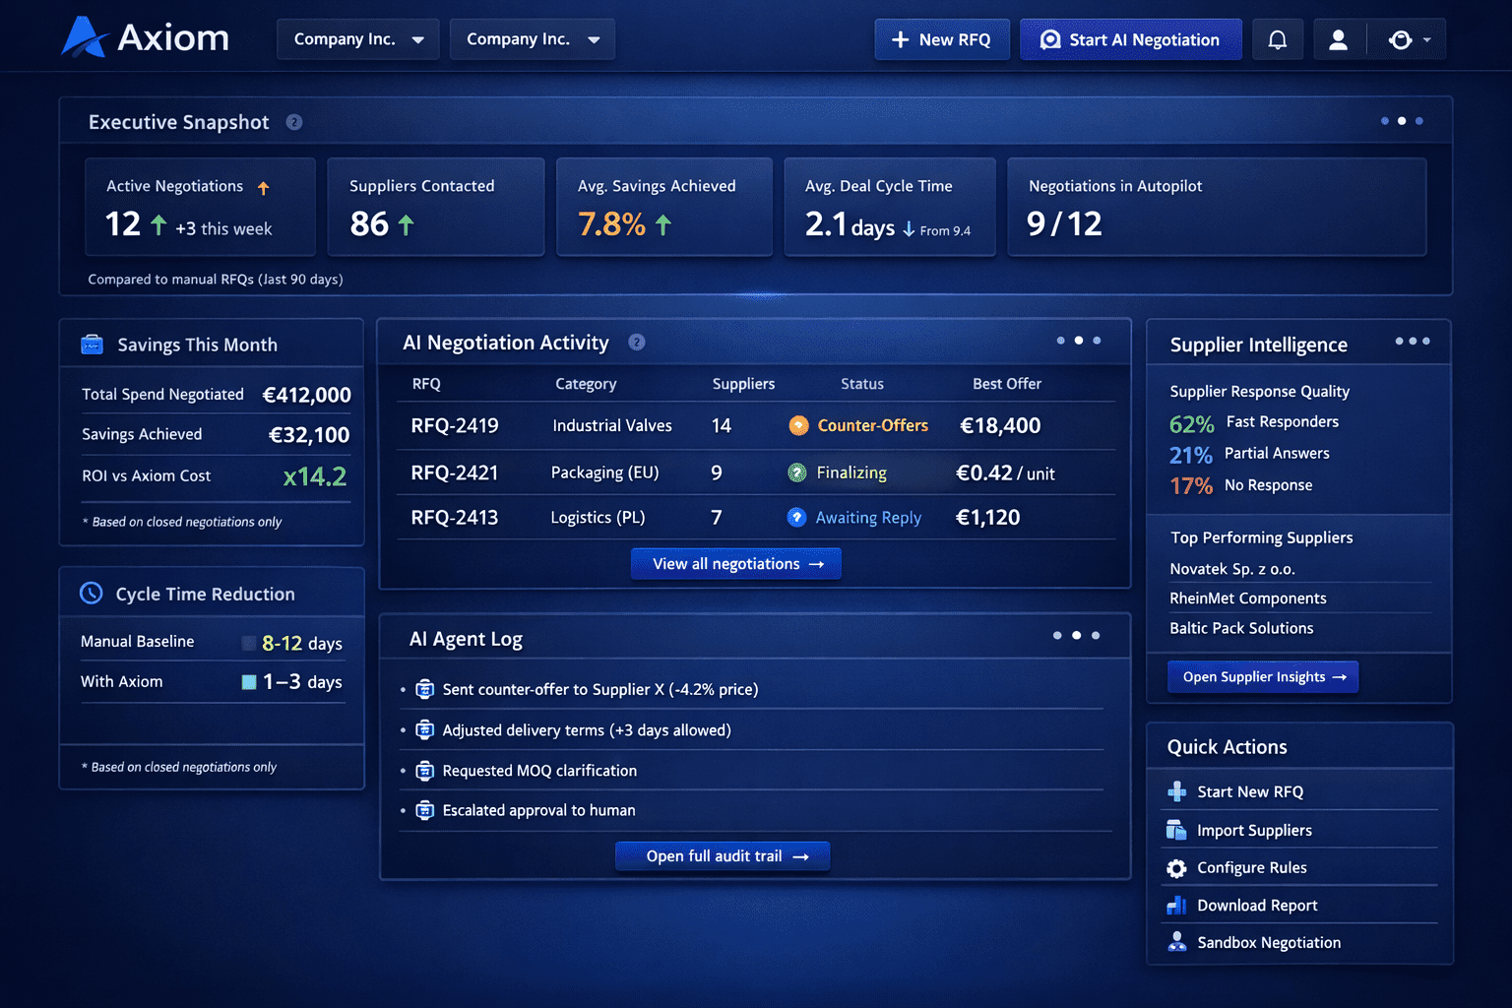Click the Open full audit trail button

click(722, 855)
